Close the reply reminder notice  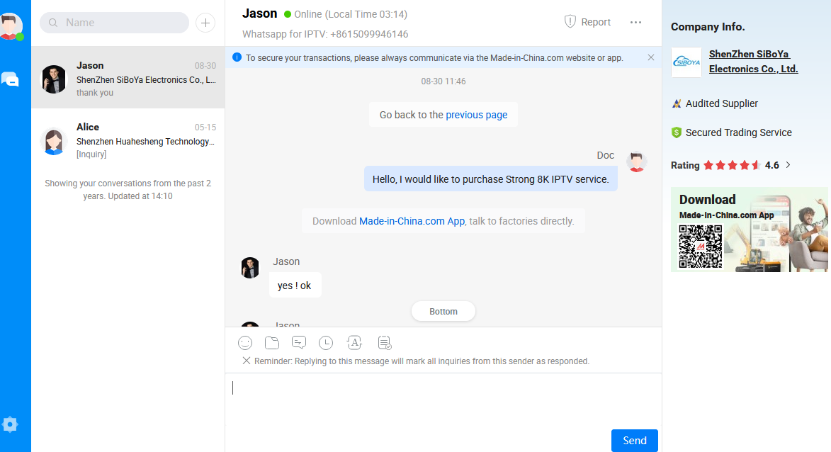[247, 361]
